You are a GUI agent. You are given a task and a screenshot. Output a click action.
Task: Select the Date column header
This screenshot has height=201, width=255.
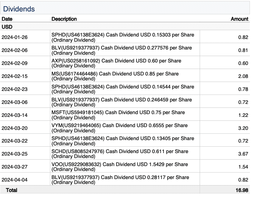point(7,19)
